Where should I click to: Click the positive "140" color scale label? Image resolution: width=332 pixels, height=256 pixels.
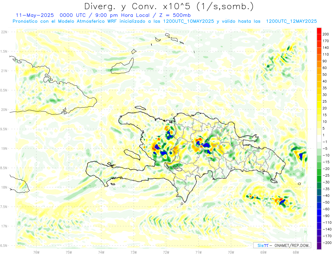pos(326,48)
